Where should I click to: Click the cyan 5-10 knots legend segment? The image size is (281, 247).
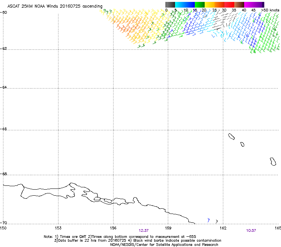pyautogui.click(x=180, y=5)
